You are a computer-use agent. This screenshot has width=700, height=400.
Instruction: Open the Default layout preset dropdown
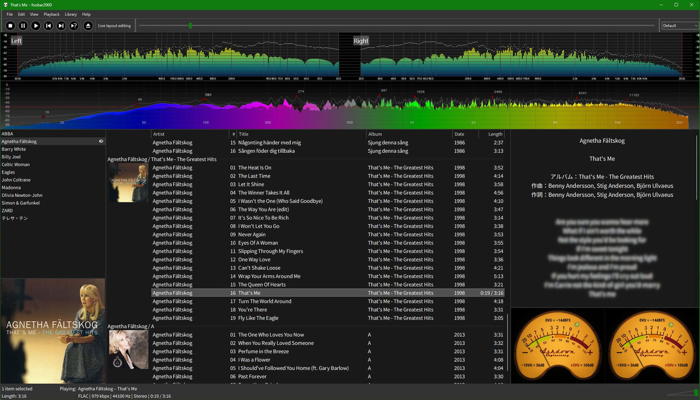click(679, 25)
